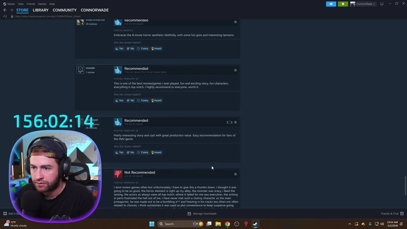Open the STORE tab
Screen dimensions: 407x229
click(x=22, y=10)
